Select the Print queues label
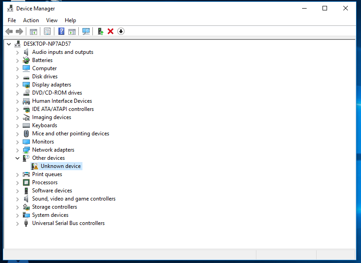This screenshot has width=361, height=263. pyautogui.click(x=47, y=174)
